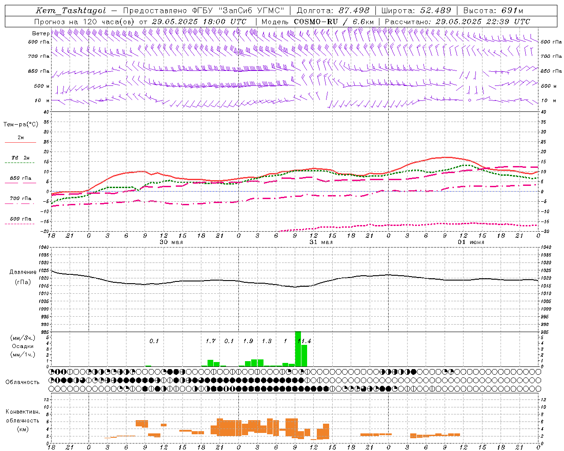
Task: Click the latitude value Широта: 52.489
Action: 416,11
